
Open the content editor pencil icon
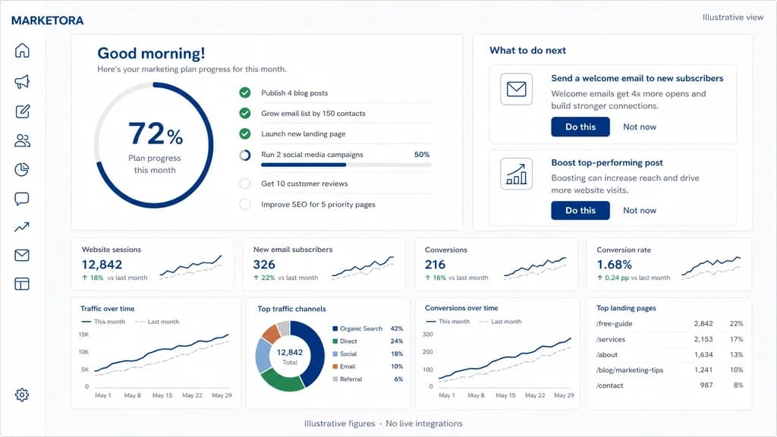pos(22,112)
